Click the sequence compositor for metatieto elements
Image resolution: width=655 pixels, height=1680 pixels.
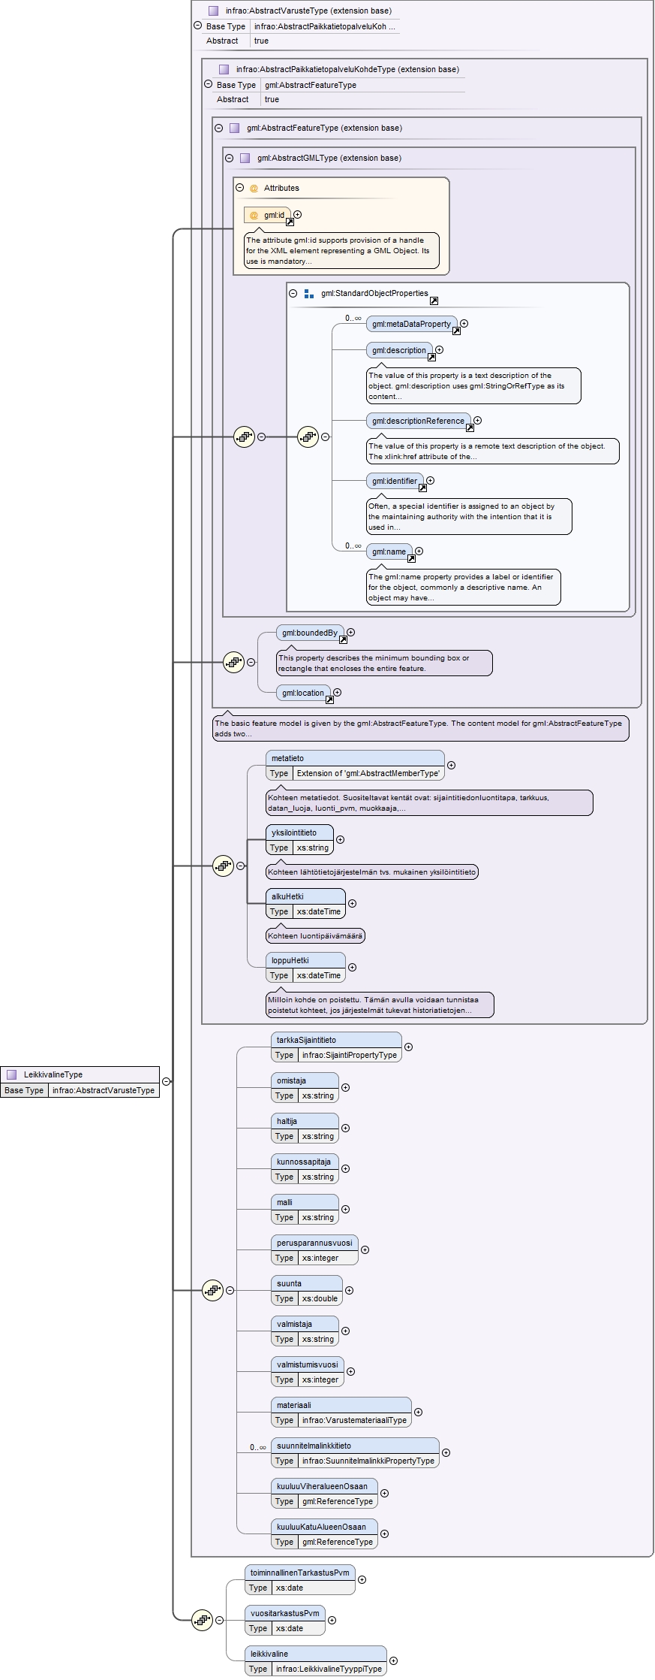click(223, 866)
